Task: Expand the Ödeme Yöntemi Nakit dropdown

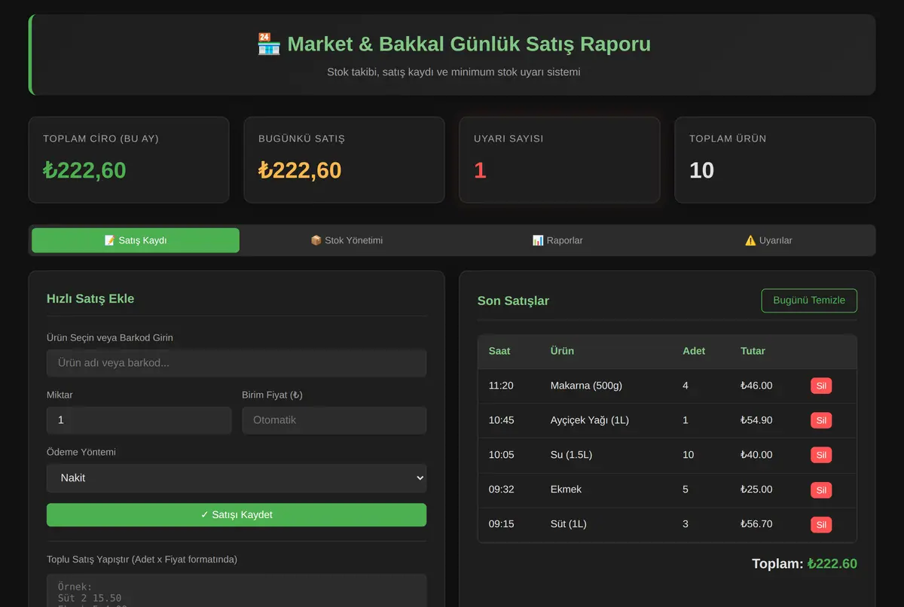Action: click(237, 478)
